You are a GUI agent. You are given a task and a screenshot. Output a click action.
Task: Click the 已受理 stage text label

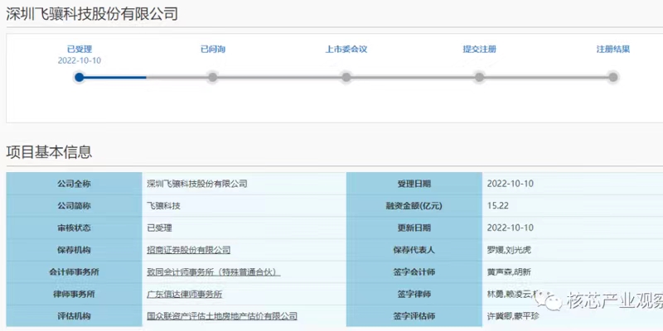80,49
